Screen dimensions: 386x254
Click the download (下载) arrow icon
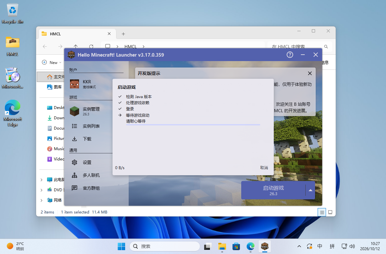74,139
